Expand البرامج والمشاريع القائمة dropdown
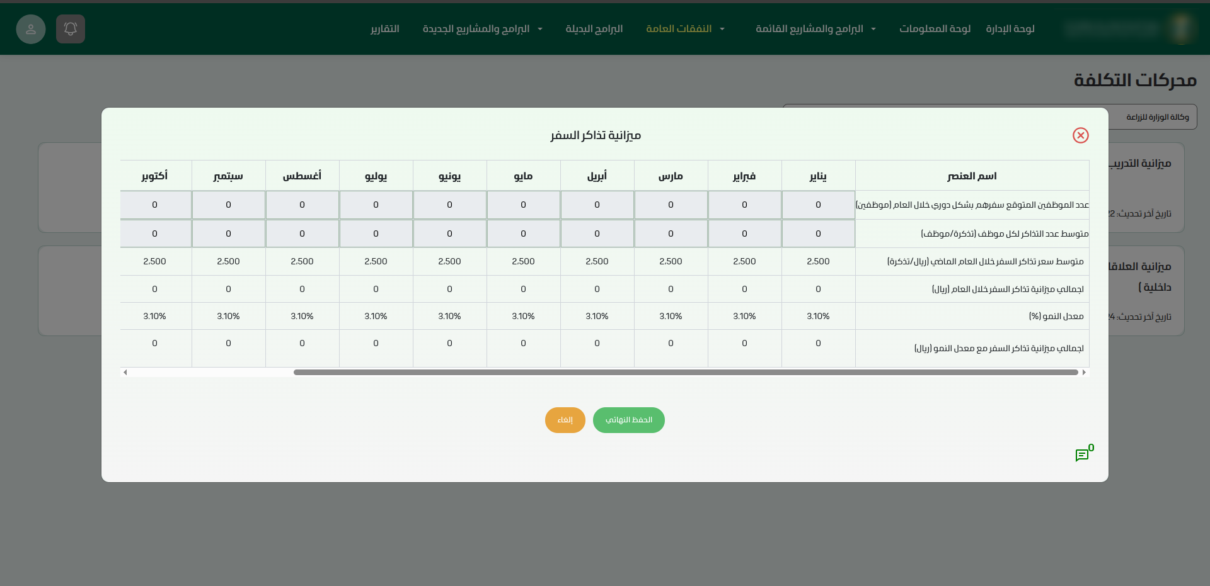Viewport: 1210px width, 586px height. click(815, 29)
